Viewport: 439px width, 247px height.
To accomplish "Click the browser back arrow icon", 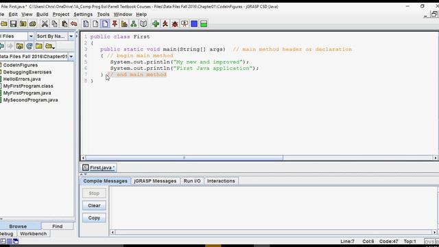I will [x=1, y=46].
